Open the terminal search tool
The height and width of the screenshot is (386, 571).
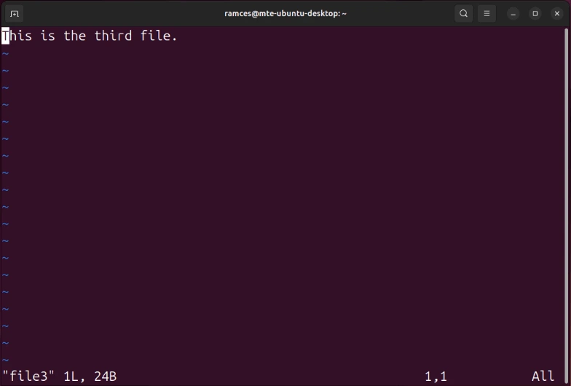pos(463,14)
